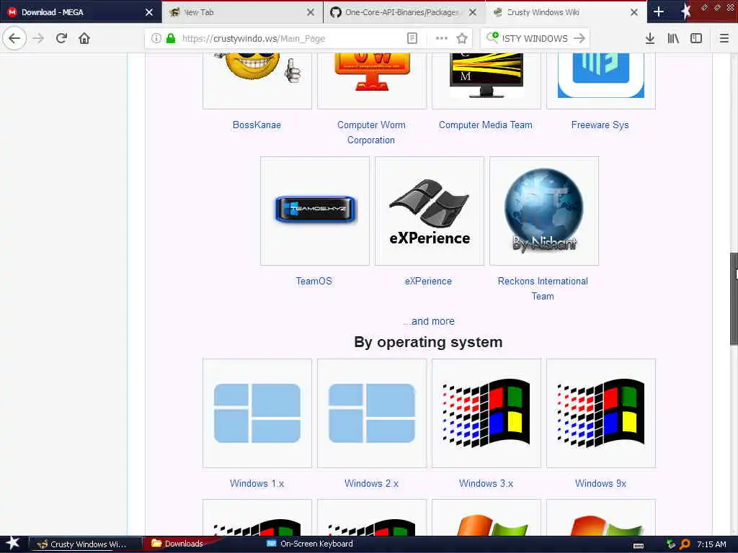Switch to the New Tab tab
Image resolution: width=738 pixels, height=553 pixels.
coord(242,12)
